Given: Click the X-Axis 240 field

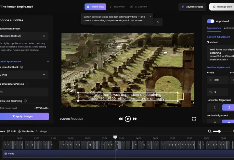Looking at the screenshot, I should [x=217, y=80].
